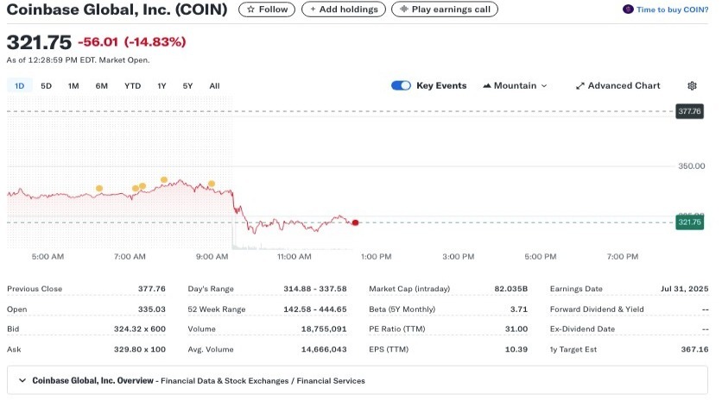Viewport: 722px width, 400px height.
Task: Click Beta (5Y Monthly) value 3.71
Action: 519,309
